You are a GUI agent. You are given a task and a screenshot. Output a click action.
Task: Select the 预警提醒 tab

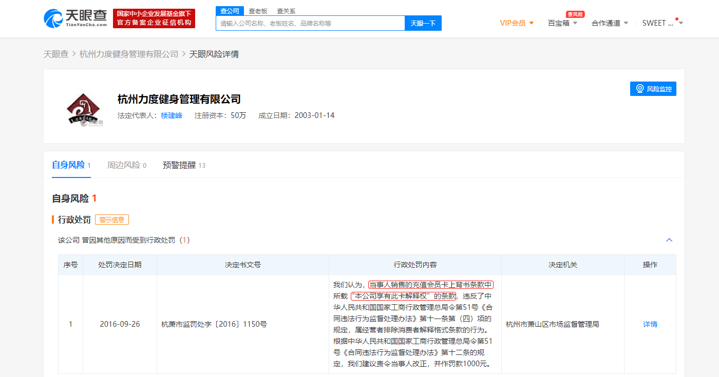(184, 165)
